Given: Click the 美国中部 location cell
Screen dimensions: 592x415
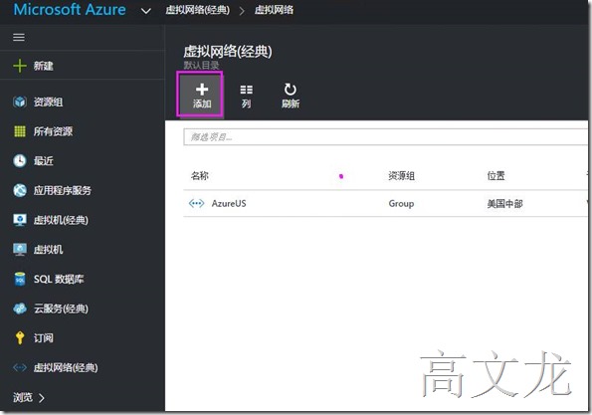Looking at the screenshot, I should (504, 204).
